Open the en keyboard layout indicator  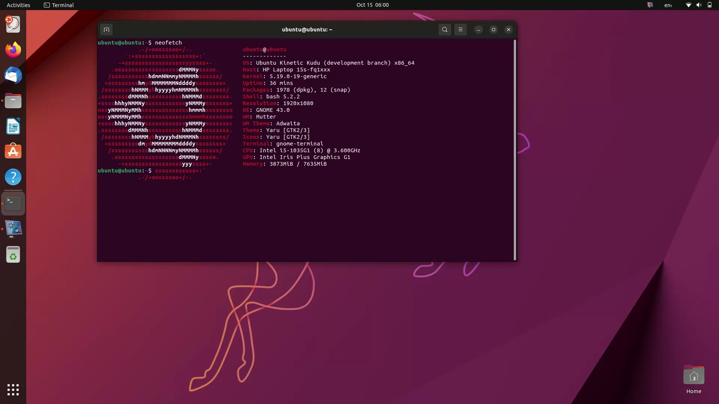668,5
